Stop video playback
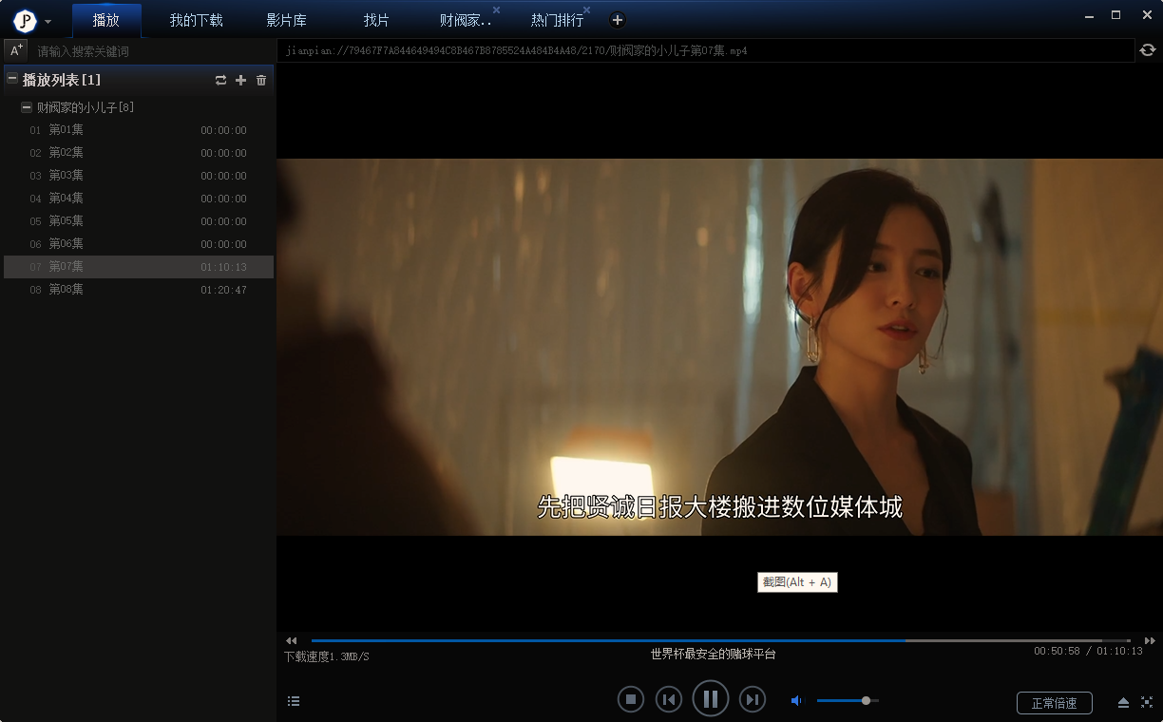 [x=630, y=700]
